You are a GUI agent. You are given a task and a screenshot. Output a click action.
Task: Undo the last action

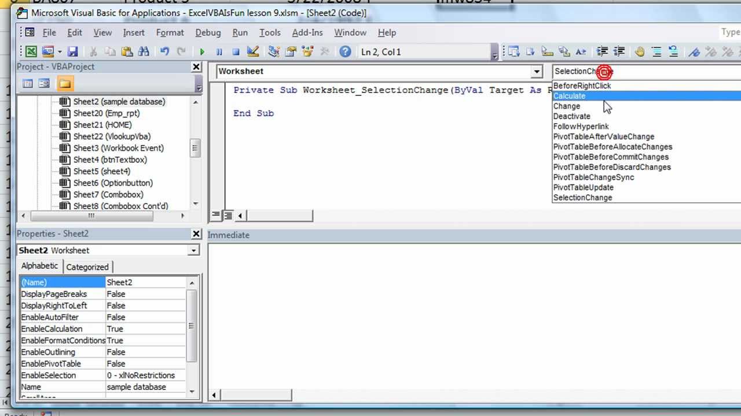pyautogui.click(x=164, y=52)
